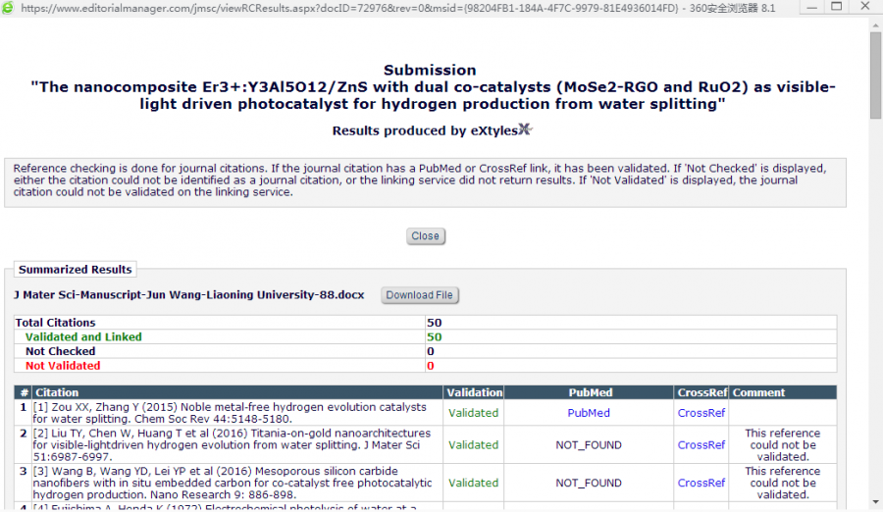Click the Results produced by eXtyles text
883x512 pixels.
click(x=425, y=130)
